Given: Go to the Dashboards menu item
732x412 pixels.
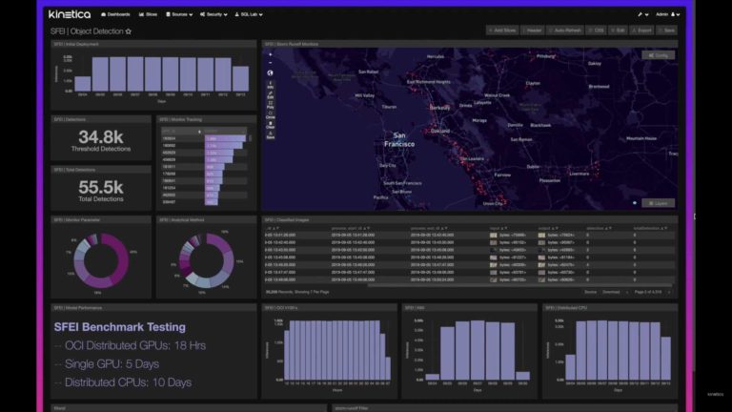Looking at the screenshot, I should click(115, 15).
